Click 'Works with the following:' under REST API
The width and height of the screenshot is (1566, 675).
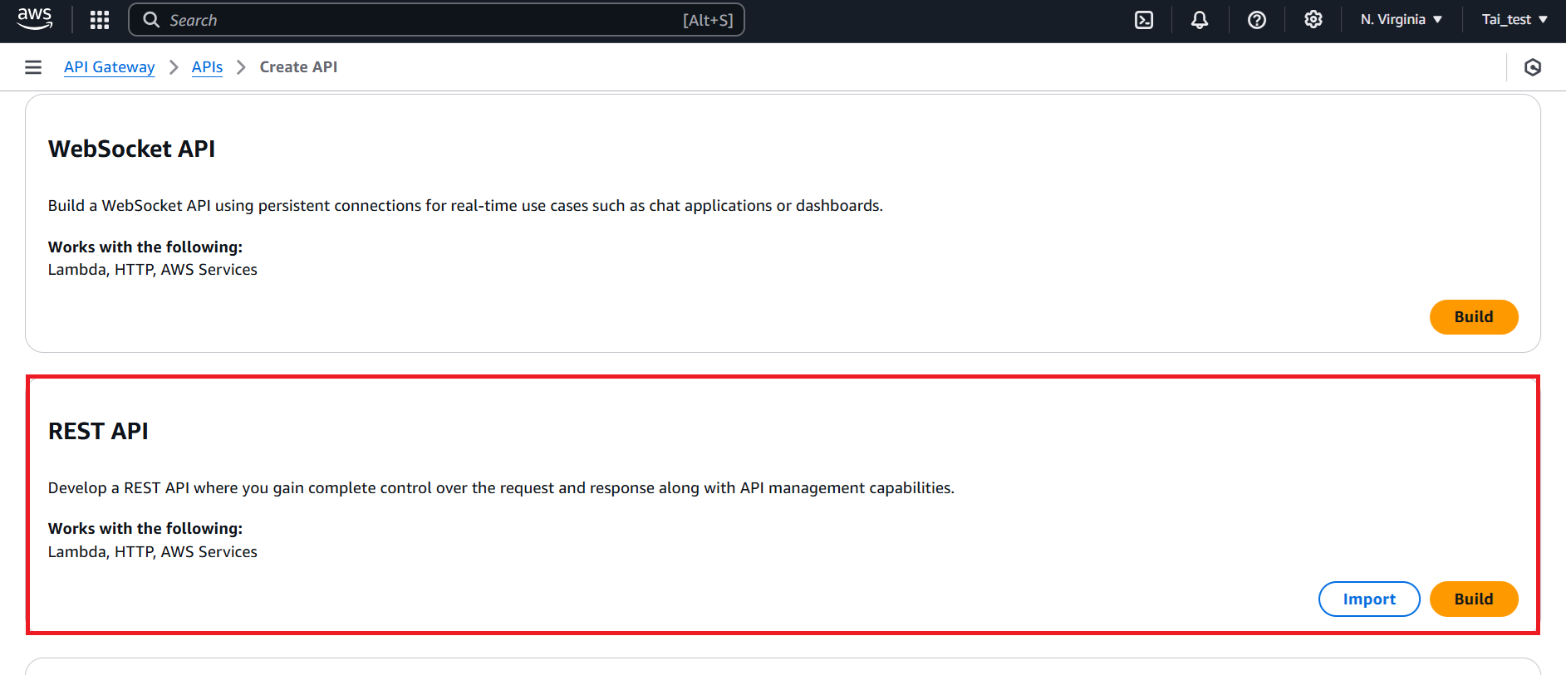(x=145, y=528)
